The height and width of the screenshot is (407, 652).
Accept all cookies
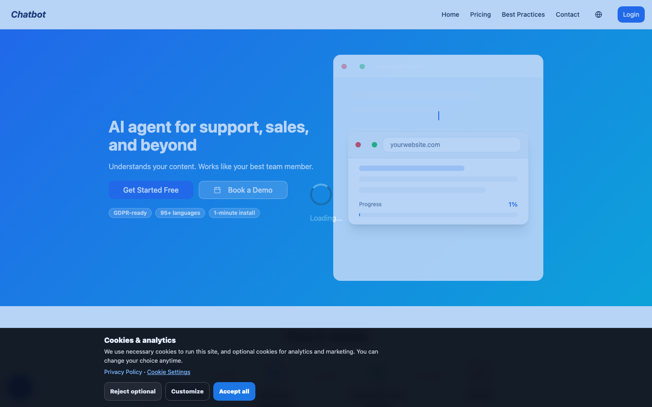tap(234, 392)
